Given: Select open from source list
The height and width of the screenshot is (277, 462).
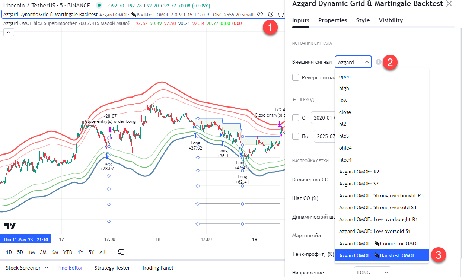Looking at the screenshot, I should tap(382, 76).
